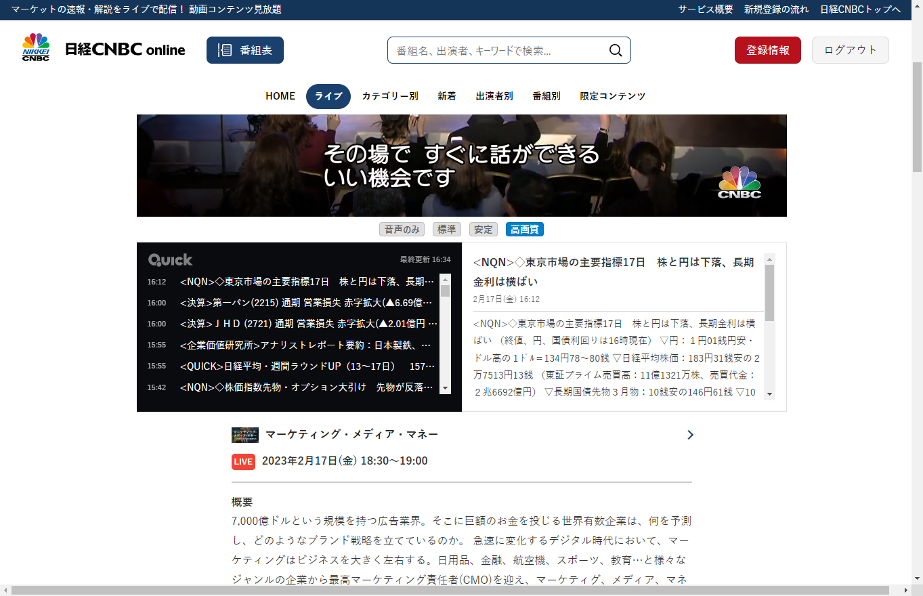Click the red LIVE badge
Viewport: 923px width, 596px height.
point(243,461)
